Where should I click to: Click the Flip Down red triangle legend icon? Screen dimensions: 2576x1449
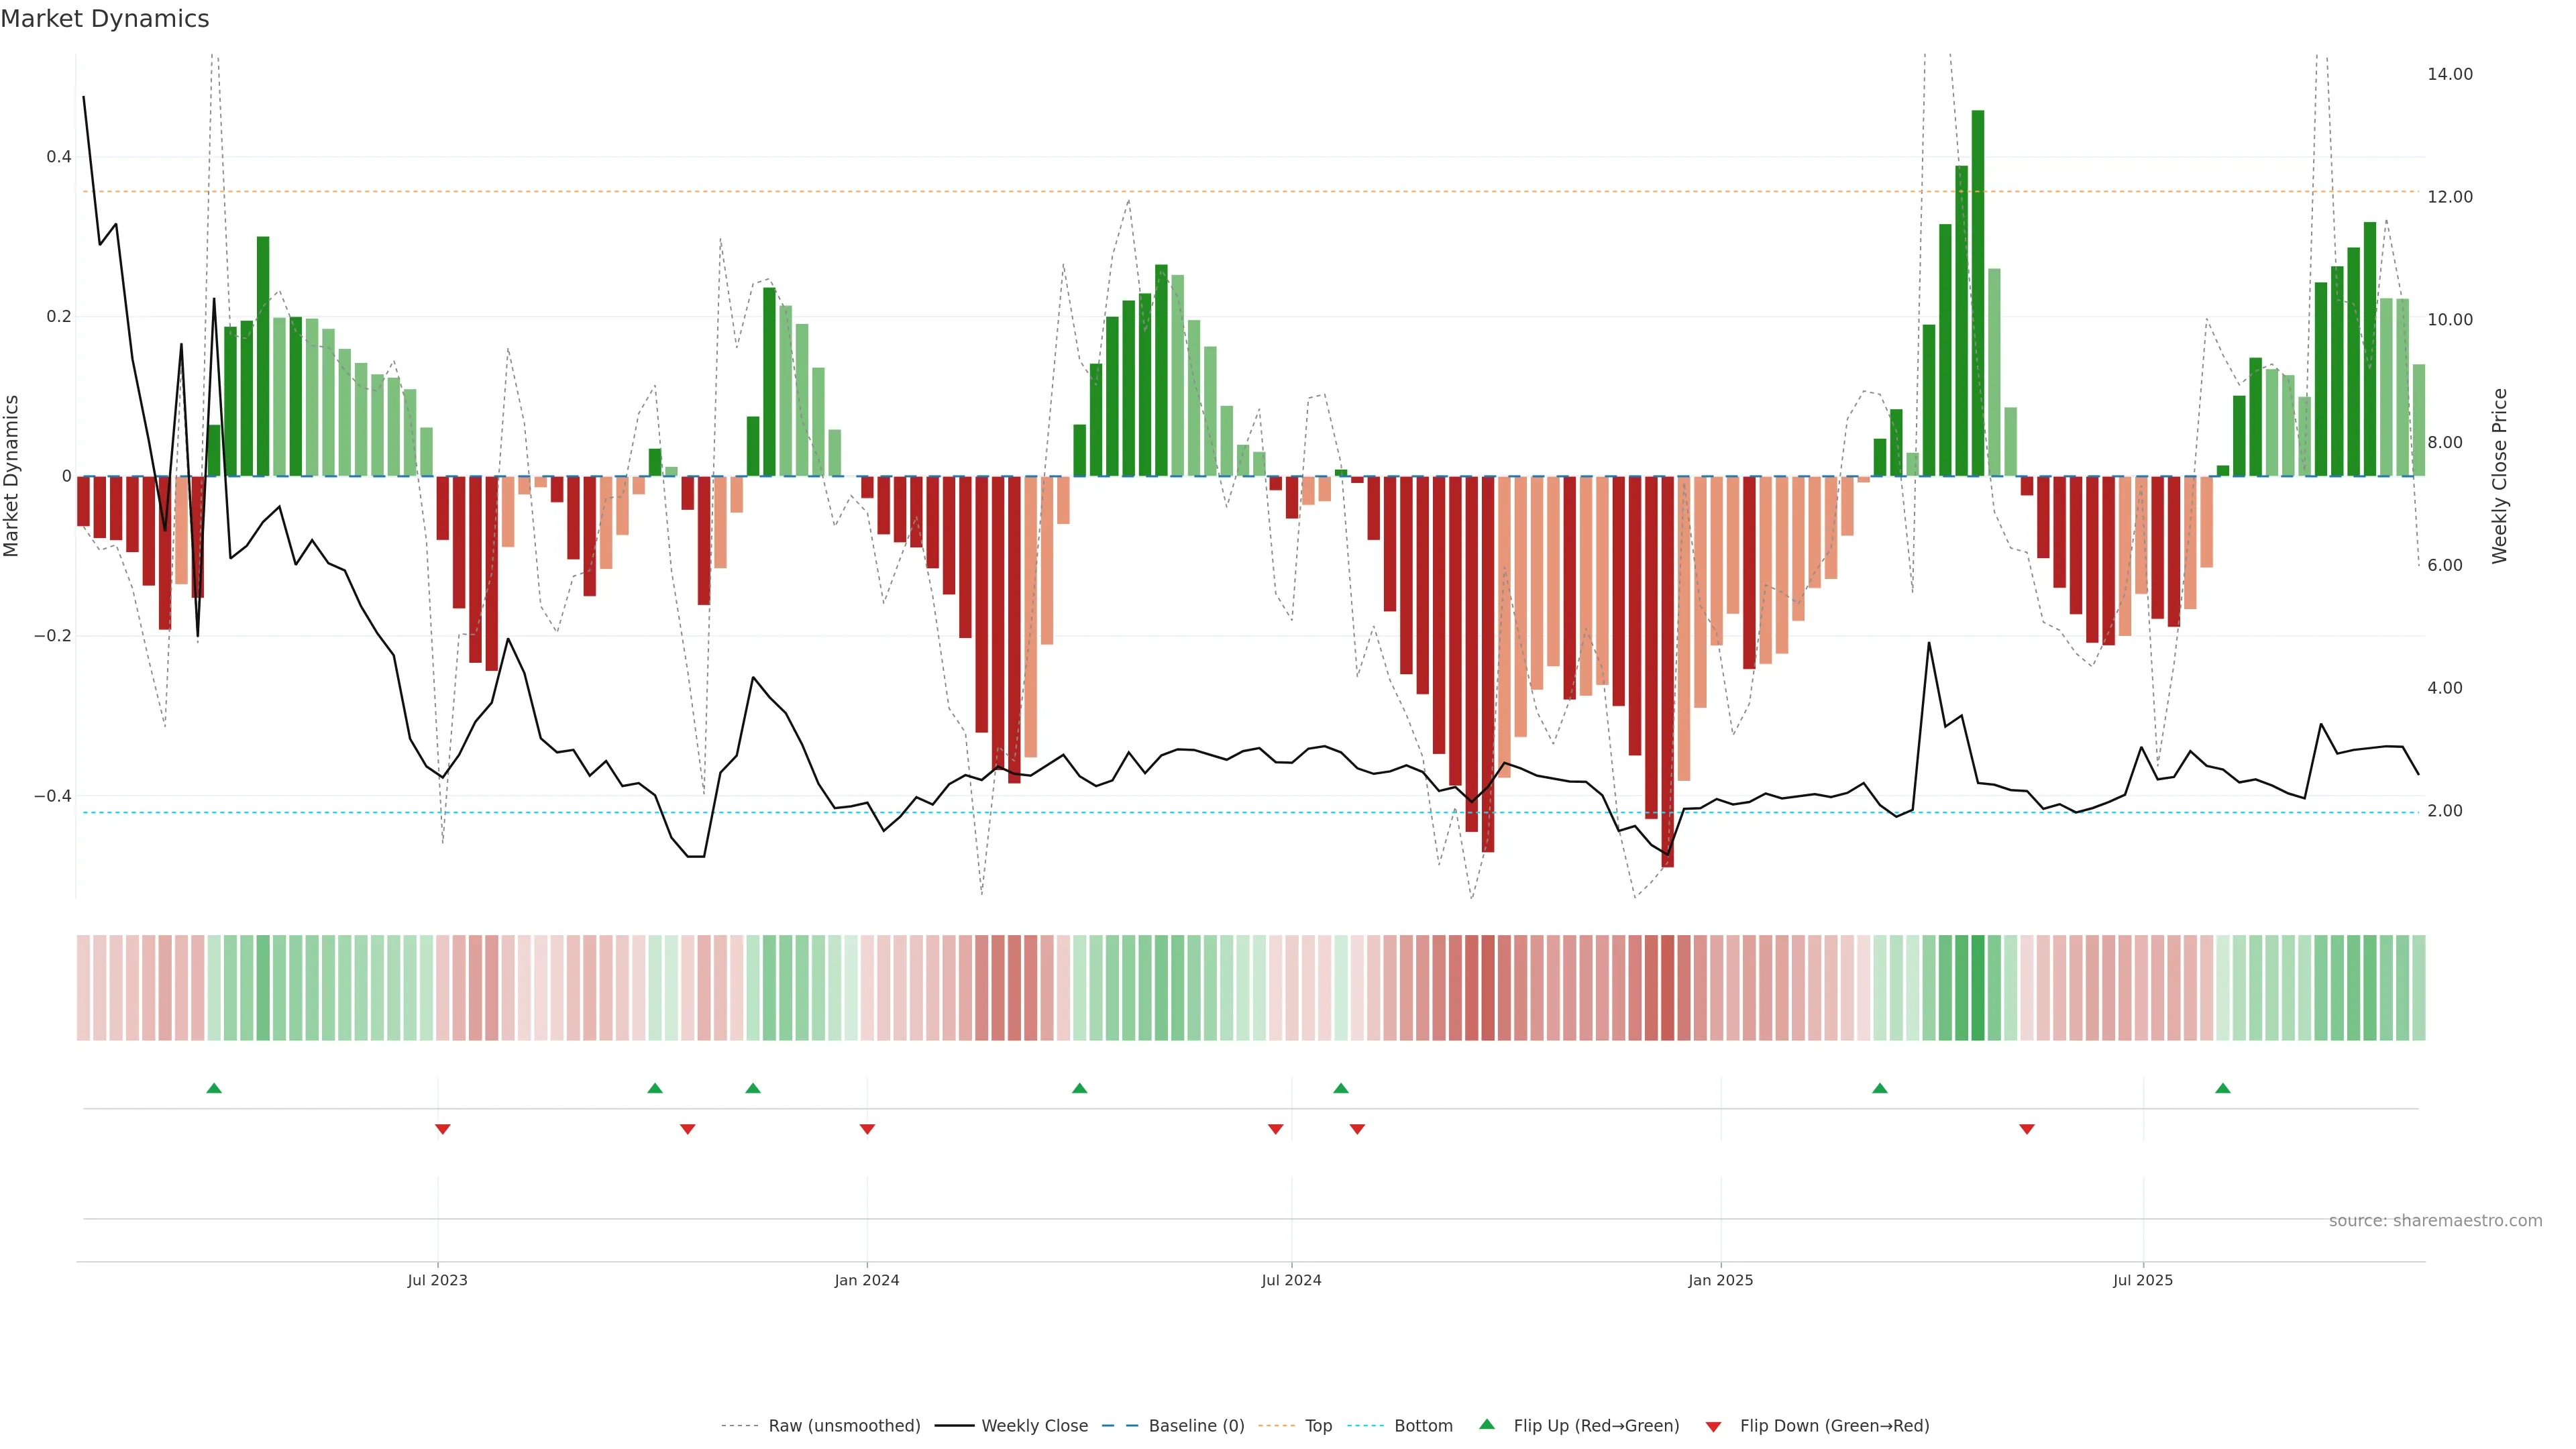point(1713,1426)
